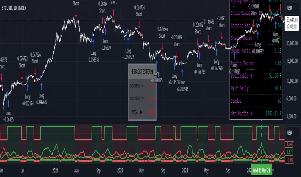Image resolution: width=301 pixels, height=177 pixels.
Task: Click the blue long arrow above Long +0.176789
Action: coord(200,56)
